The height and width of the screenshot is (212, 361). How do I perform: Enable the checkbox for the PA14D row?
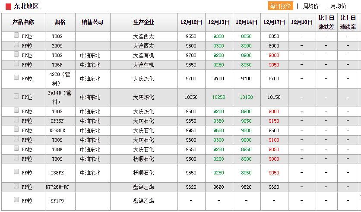pos(16,96)
